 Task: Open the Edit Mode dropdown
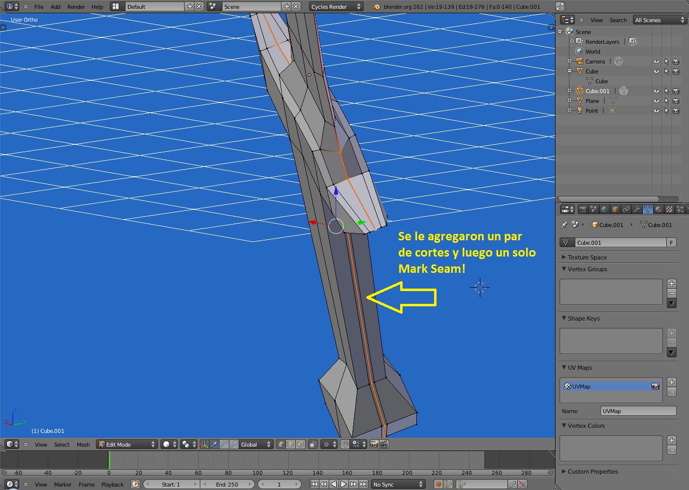tap(126, 444)
